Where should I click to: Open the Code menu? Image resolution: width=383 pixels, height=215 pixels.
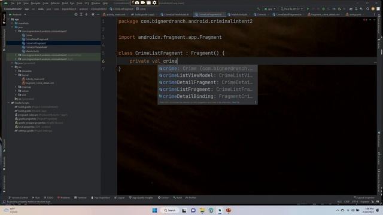coord(45,3)
